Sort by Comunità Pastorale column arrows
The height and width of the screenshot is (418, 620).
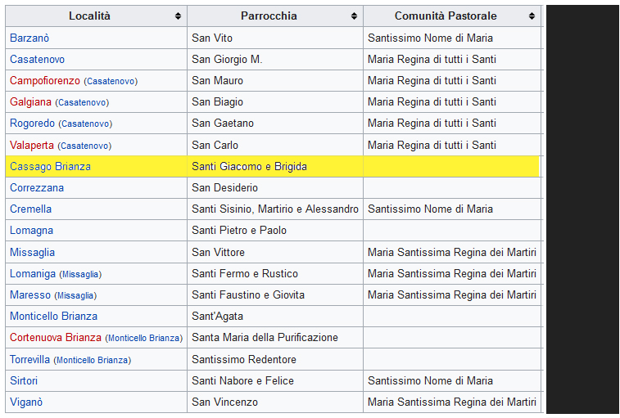point(532,16)
